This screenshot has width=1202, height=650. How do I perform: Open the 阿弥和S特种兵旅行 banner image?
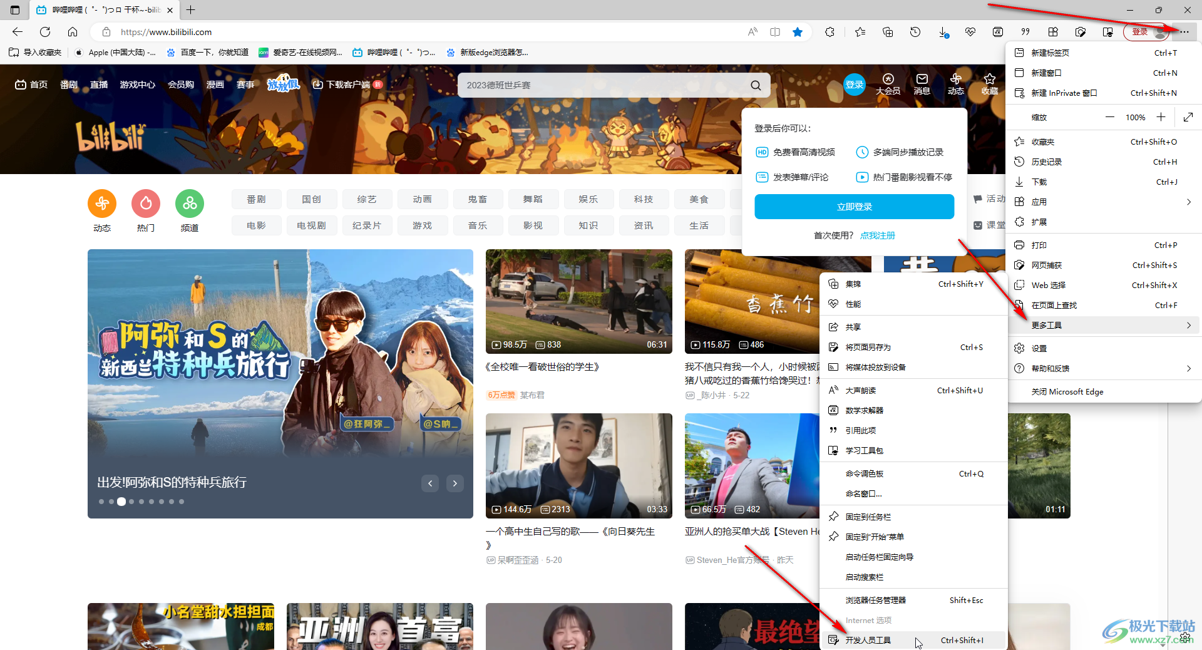tap(280, 383)
